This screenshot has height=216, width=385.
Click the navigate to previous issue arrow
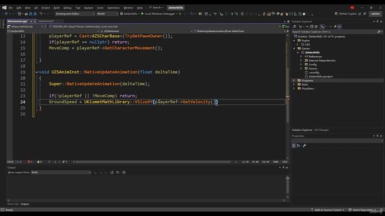tap(49, 162)
